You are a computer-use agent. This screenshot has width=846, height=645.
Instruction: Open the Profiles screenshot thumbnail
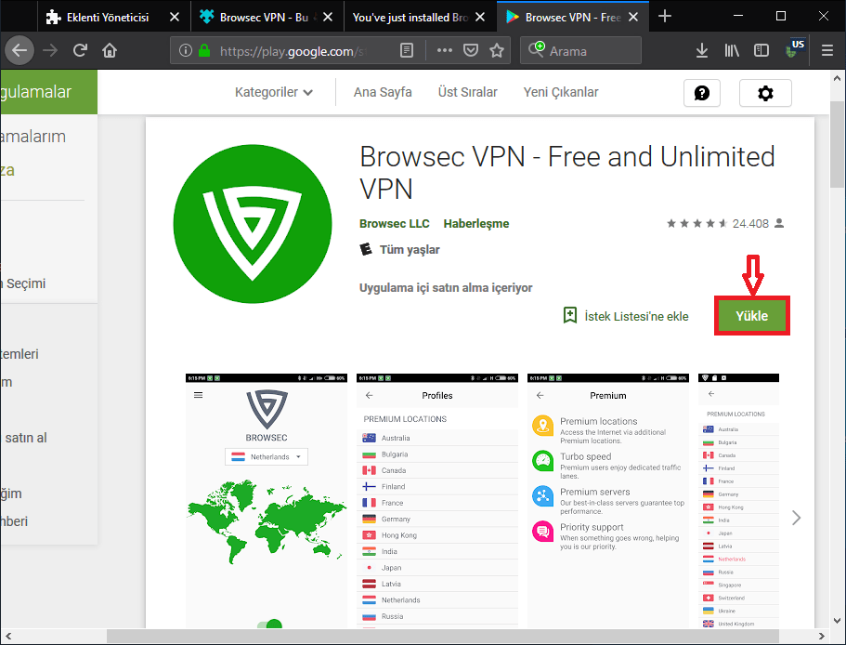tap(437, 500)
